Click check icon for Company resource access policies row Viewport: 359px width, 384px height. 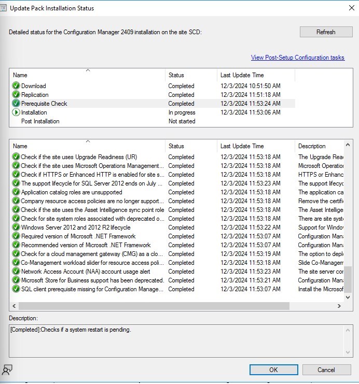pyautogui.click(x=16, y=201)
